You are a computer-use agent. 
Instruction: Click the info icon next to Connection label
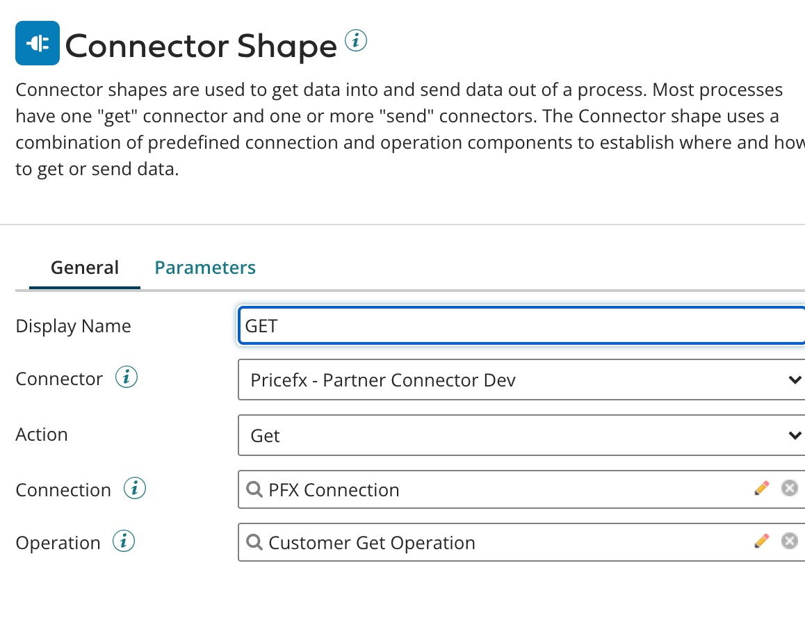click(135, 488)
